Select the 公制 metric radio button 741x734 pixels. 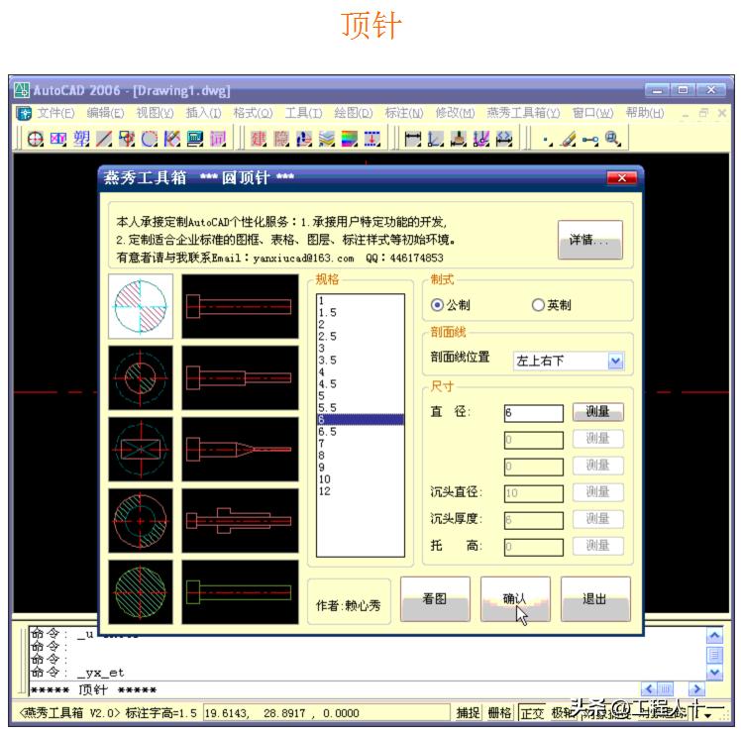tap(437, 305)
